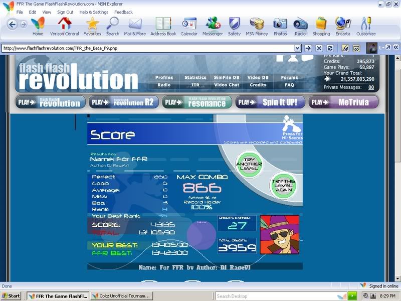
Task: Open the user profile picture dropdown
Action: (381, 48)
